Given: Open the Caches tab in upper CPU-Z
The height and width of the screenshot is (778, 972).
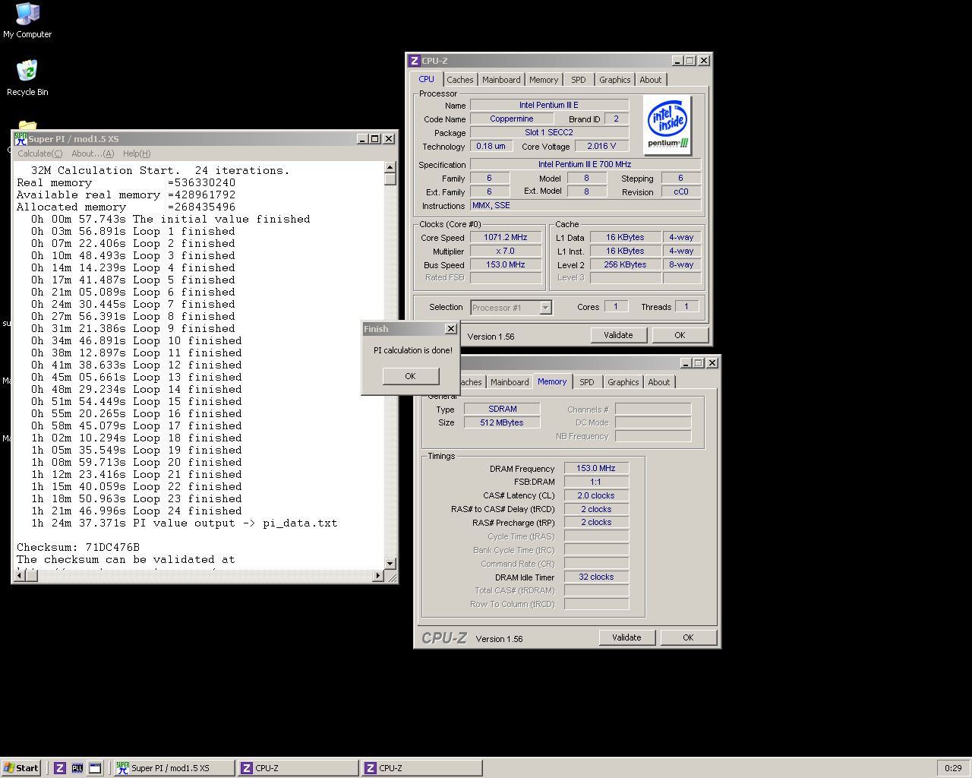Looking at the screenshot, I should point(460,80).
